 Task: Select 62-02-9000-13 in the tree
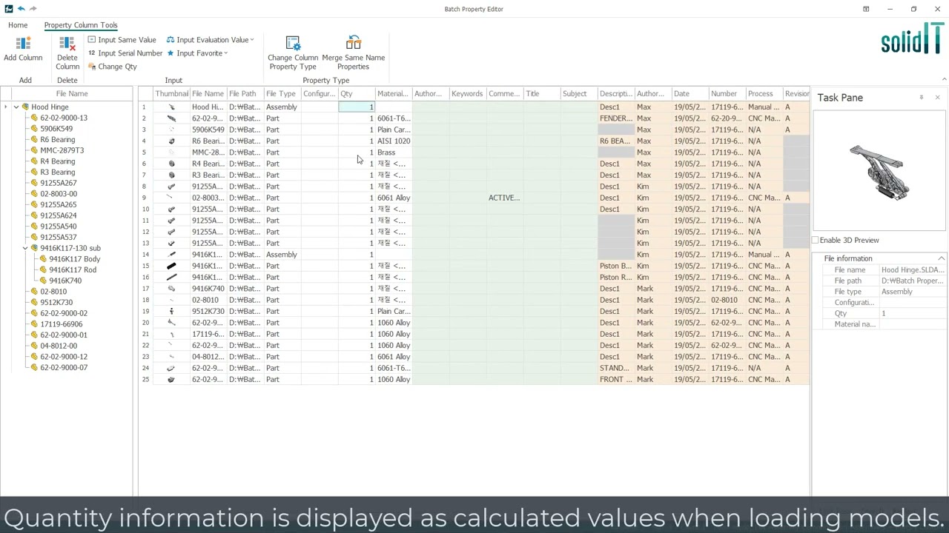point(64,118)
